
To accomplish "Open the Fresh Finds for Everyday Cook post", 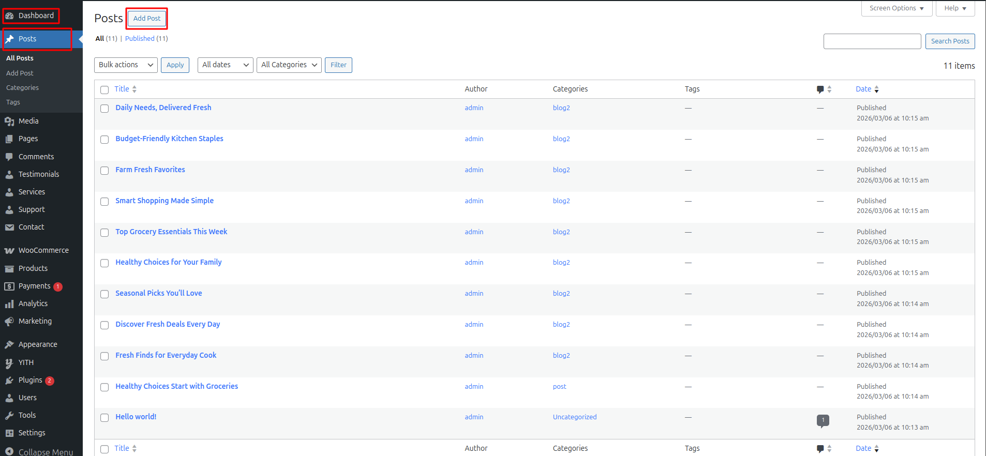I will (x=166, y=355).
